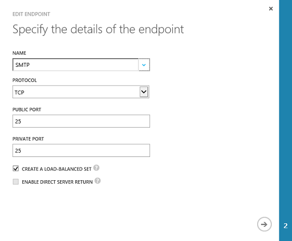Uncheck Create a load-balanced set checkbox
The height and width of the screenshot is (241, 292).
16,169
